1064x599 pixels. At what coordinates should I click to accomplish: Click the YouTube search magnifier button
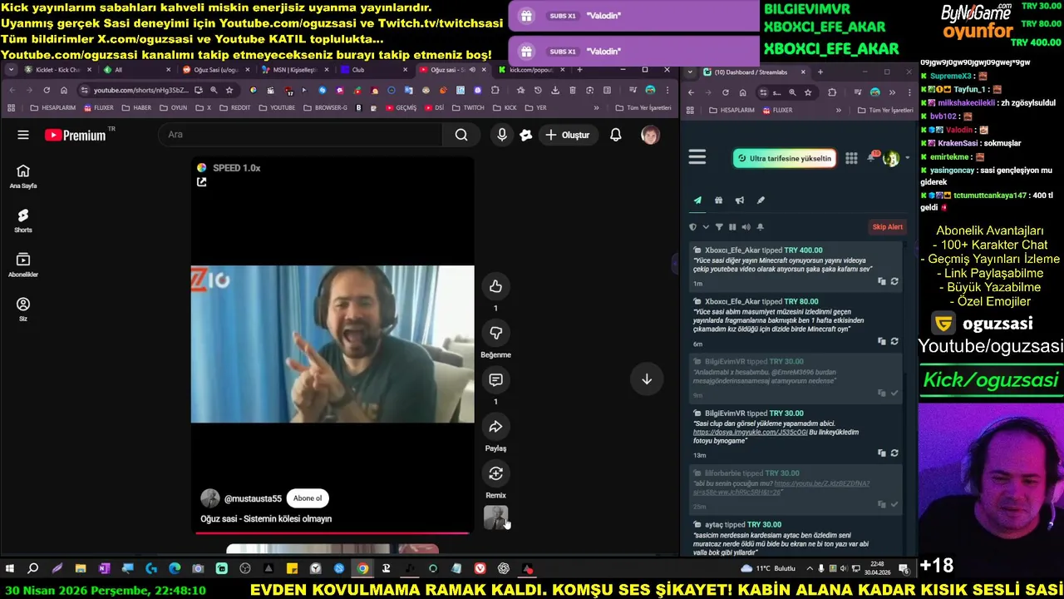coord(461,135)
